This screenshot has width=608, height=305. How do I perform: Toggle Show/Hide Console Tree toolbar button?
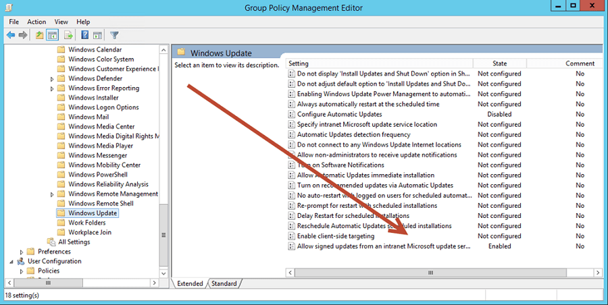point(52,35)
